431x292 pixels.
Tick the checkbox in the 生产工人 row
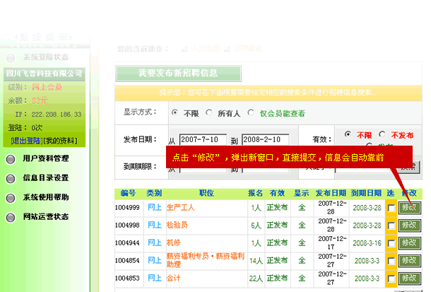click(x=391, y=208)
